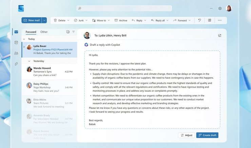Expand the Move to dropdown chevron
This screenshot has height=148, width=251.
coord(109,20)
